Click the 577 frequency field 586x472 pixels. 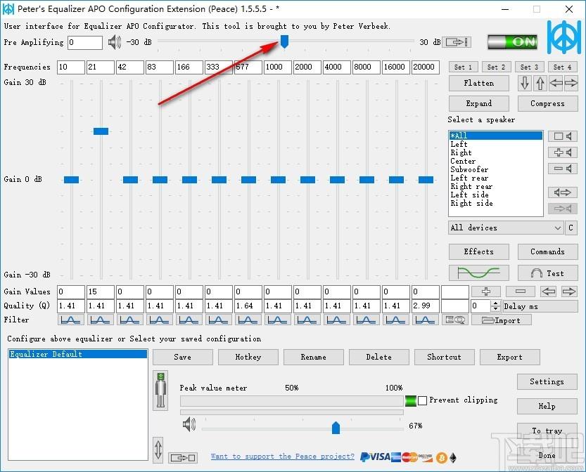pos(248,67)
